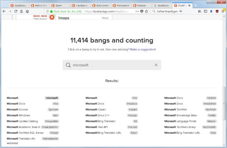Try the !mscpp bang
The image size is (227, 148).
click(x=132, y=115)
